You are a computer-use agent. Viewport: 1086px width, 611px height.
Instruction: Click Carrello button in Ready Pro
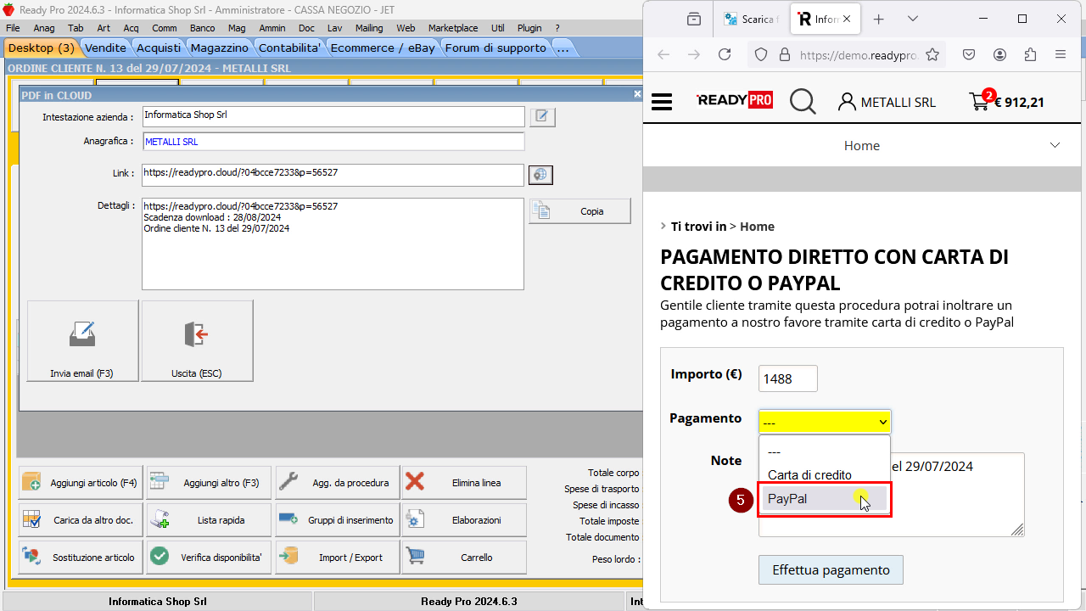pyautogui.click(x=464, y=558)
